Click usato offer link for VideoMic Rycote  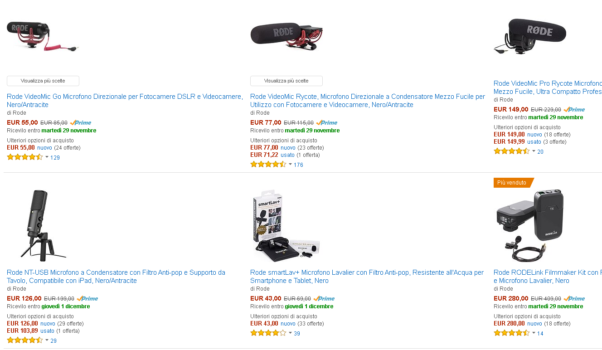(x=287, y=155)
